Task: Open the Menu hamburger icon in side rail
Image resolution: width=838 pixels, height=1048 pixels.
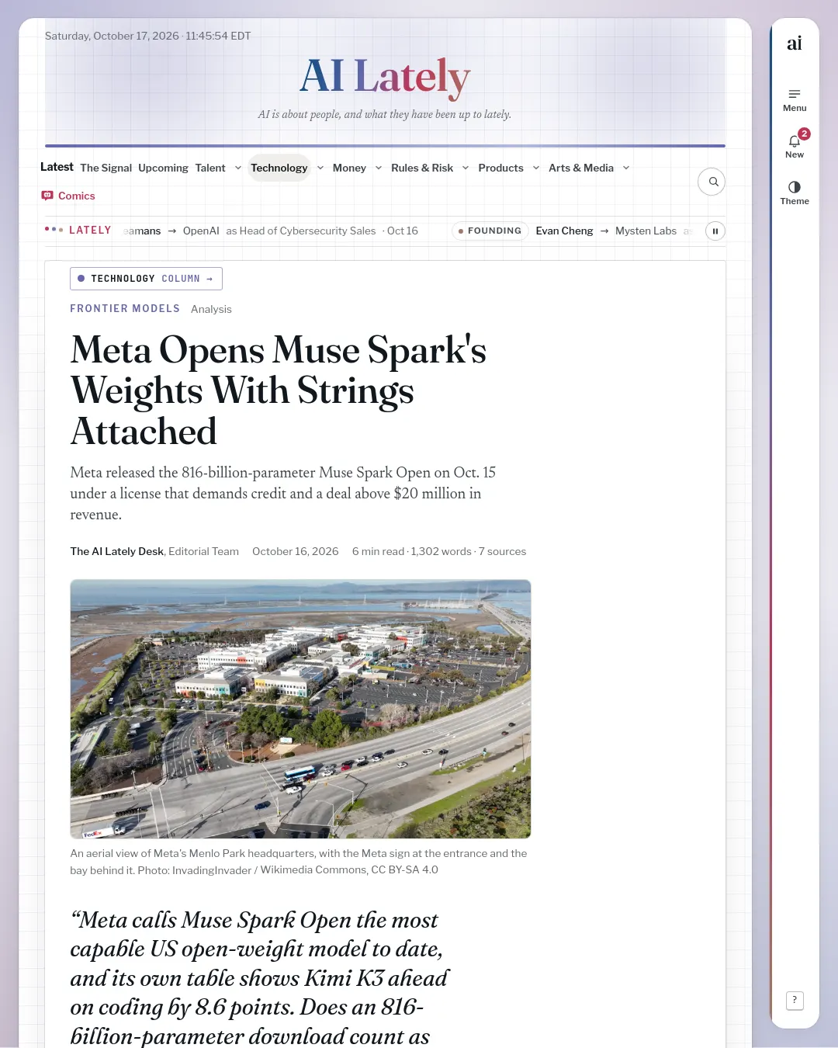Action: tap(795, 99)
